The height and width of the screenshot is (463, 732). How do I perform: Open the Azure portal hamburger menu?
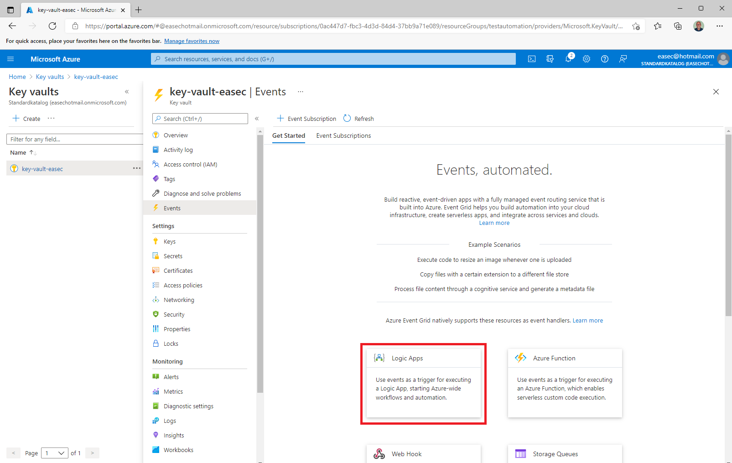[10, 59]
